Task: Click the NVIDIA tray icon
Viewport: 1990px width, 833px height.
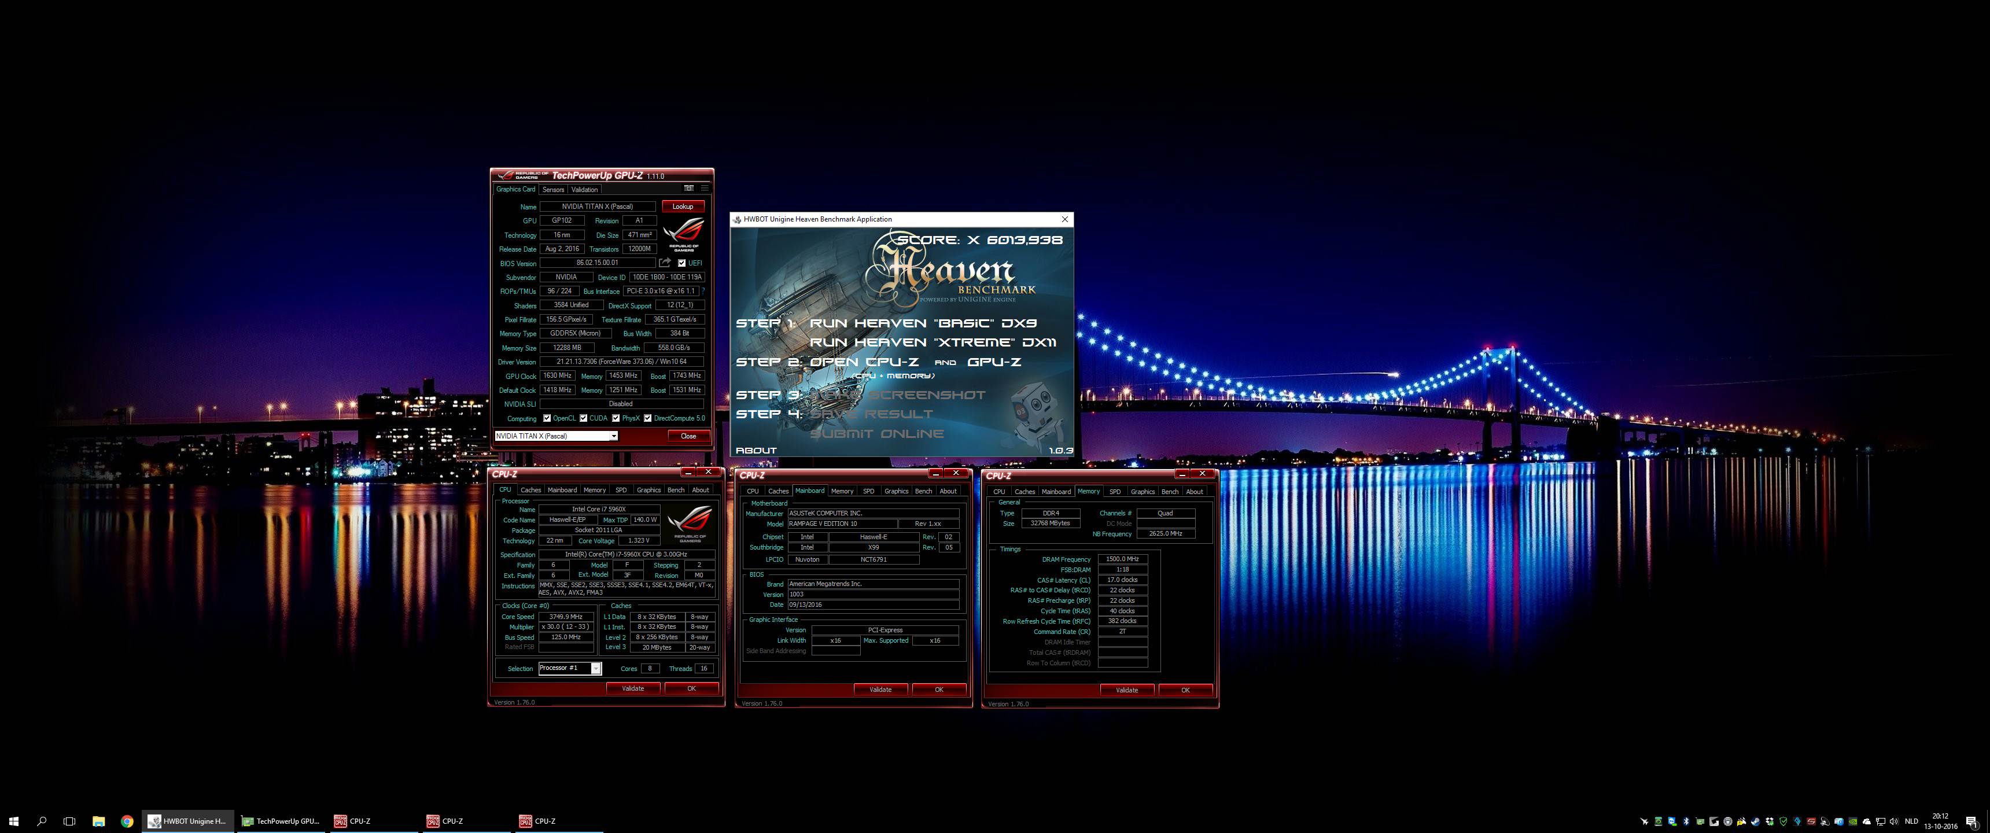Action: [x=1852, y=821]
